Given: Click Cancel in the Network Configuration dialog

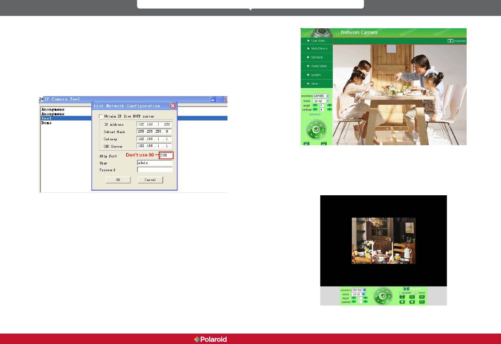Looking at the screenshot, I should pyautogui.click(x=150, y=180).
